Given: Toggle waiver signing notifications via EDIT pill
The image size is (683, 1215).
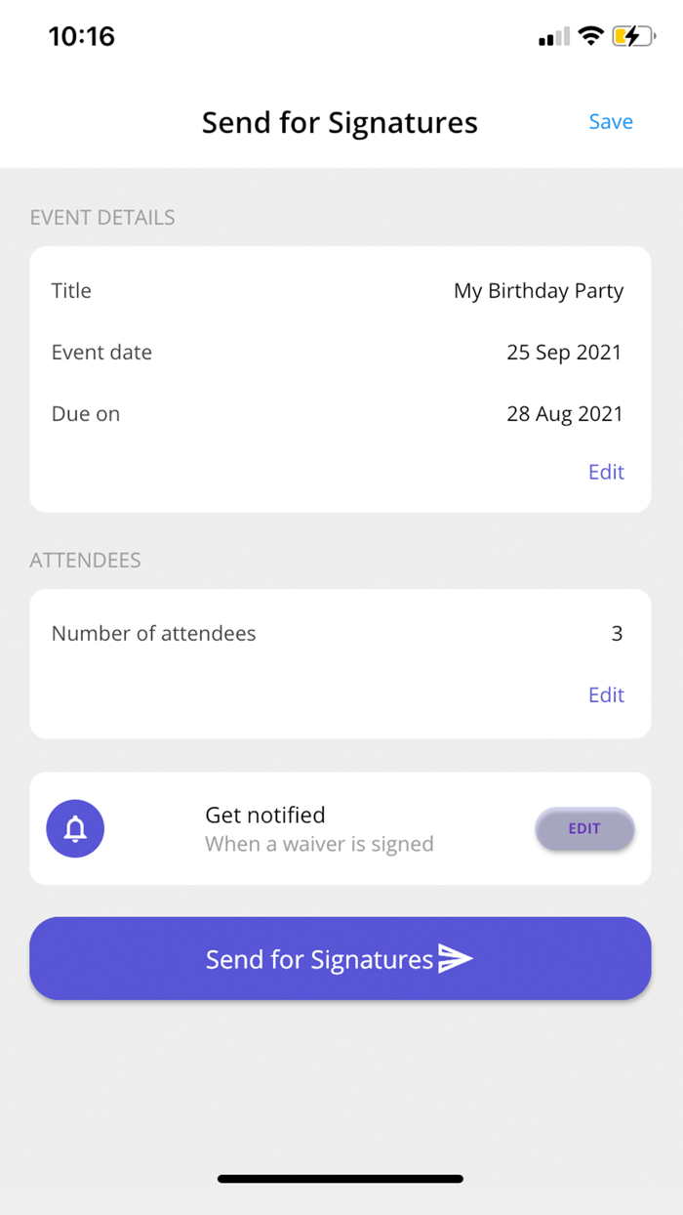Looking at the screenshot, I should [x=584, y=828].
